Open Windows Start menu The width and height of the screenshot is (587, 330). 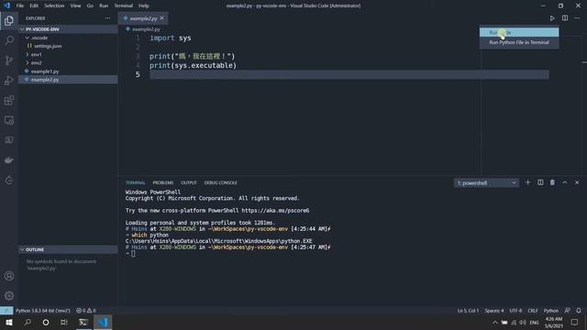(9, 322)
